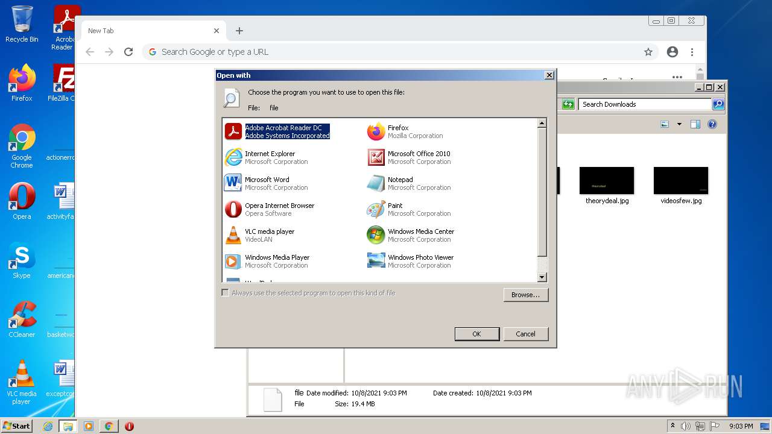Select Microsoft Word in the program list

pos(266,183)
